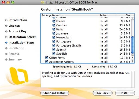Toggle the Italian package checkbox
Image resolution: width=139 pixels, height=99 pixels.
(x=54, y=29)
